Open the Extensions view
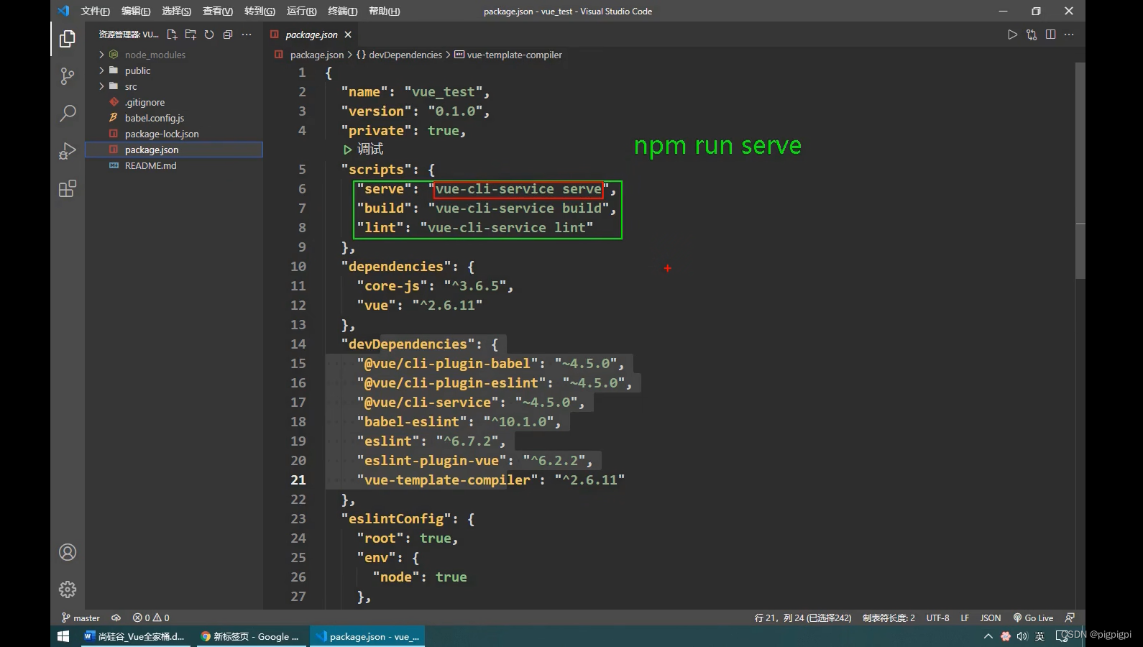The width and height of the screenshot is (1143, 647). 68,189
